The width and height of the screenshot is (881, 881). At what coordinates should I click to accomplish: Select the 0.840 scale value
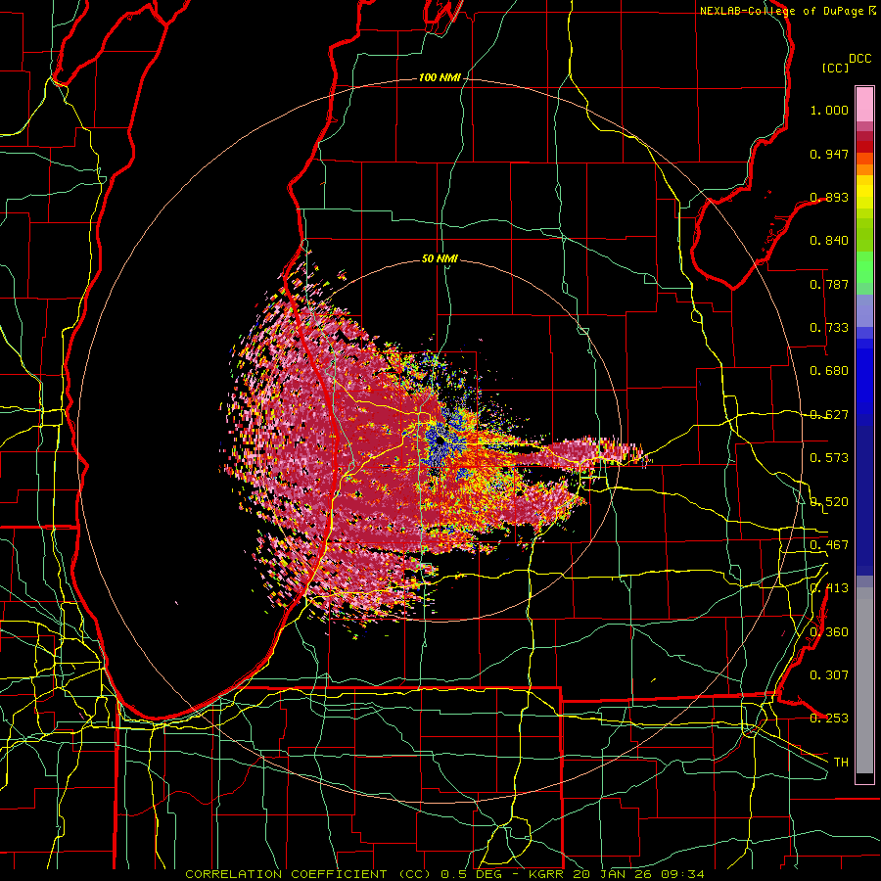tap(829, 241)
